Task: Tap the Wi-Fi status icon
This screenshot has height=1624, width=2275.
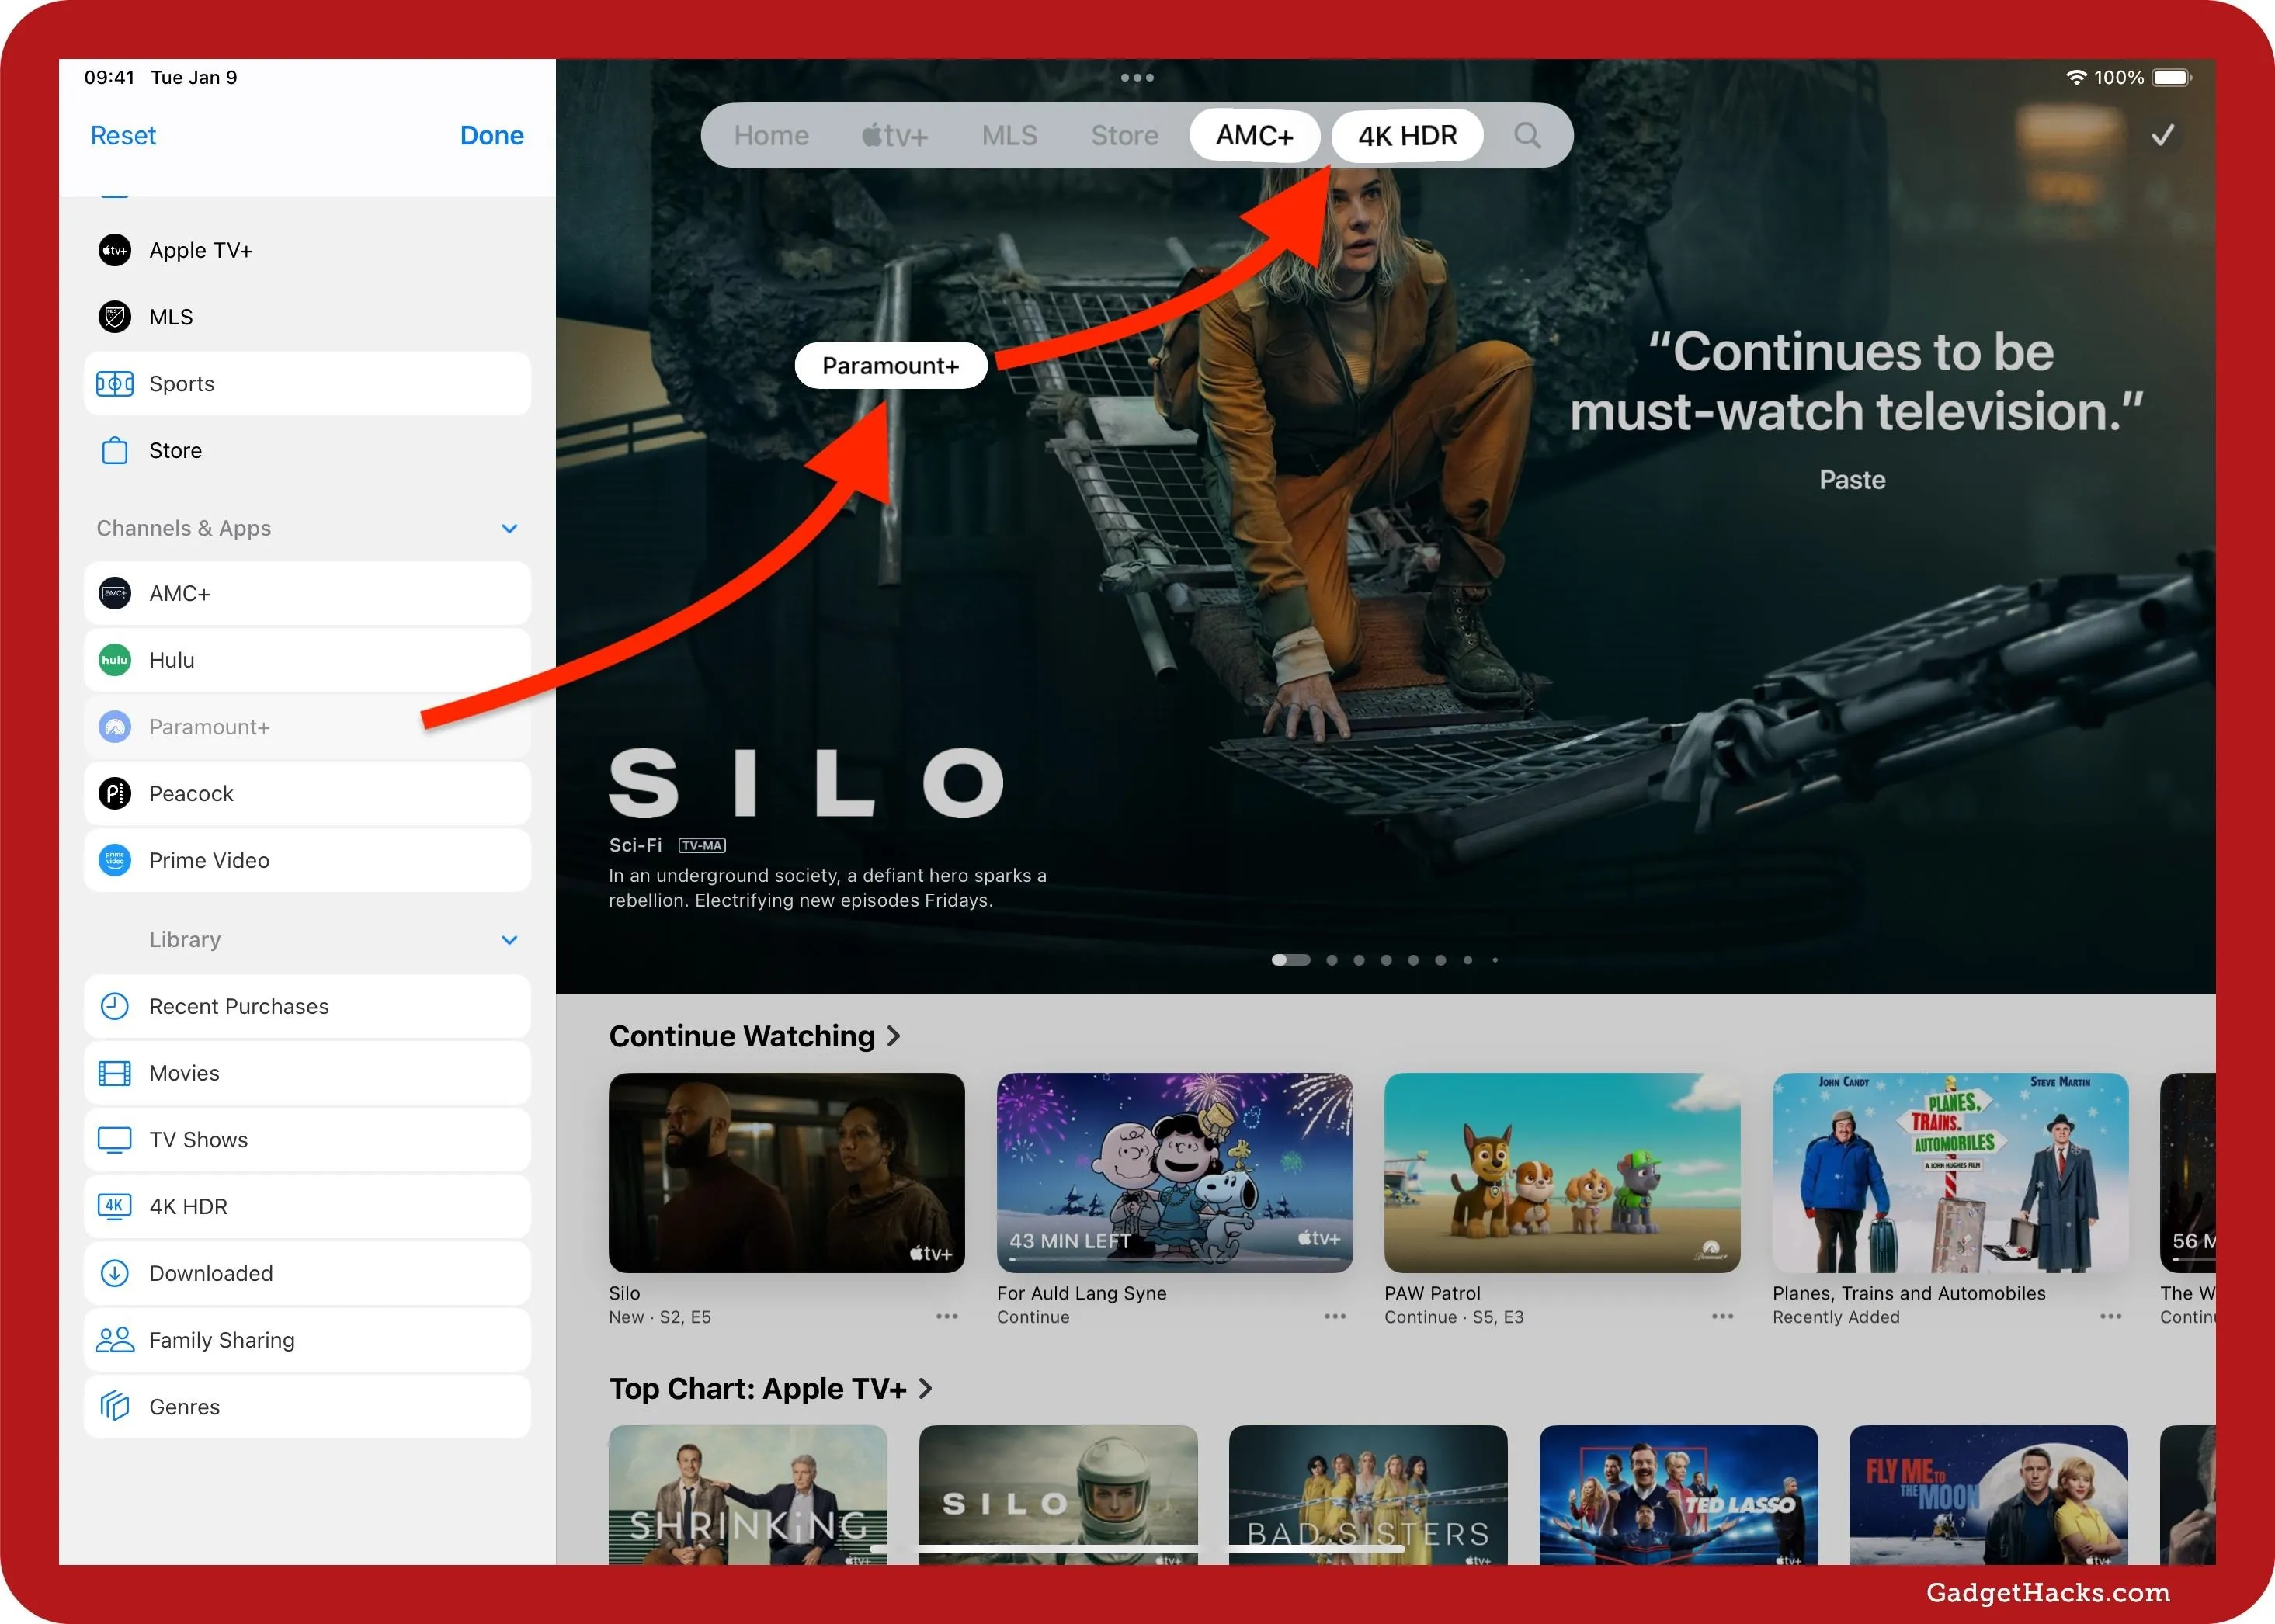Action: point(2076,78)
